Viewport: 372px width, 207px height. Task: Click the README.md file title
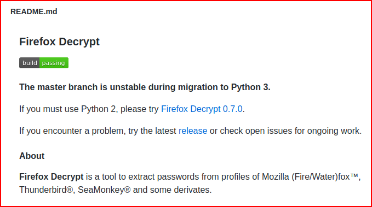(33, 11)
